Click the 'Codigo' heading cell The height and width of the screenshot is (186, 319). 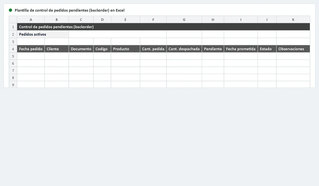pyautogui.click(x=102, y=49)
